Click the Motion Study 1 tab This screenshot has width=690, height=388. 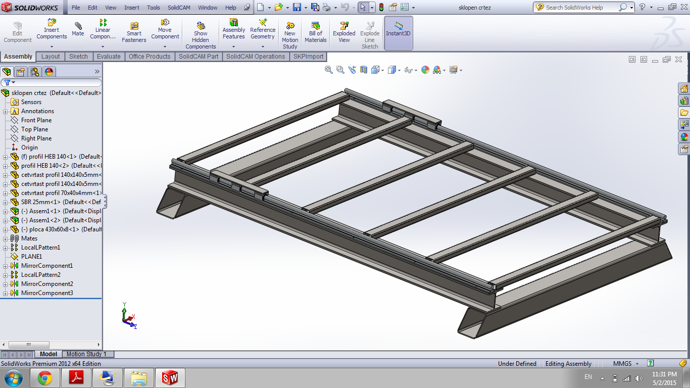86,354
